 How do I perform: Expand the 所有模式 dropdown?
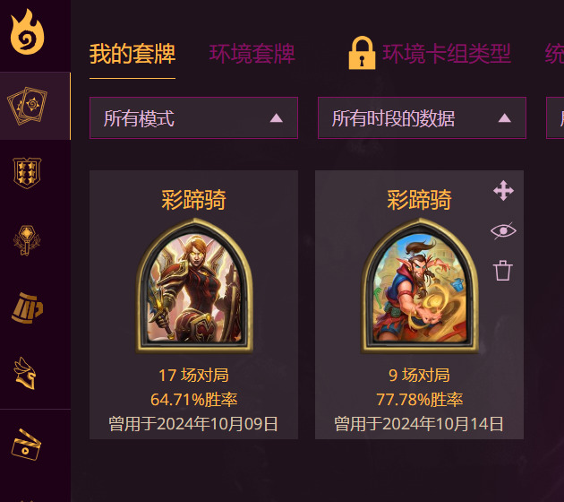(193, 117)
